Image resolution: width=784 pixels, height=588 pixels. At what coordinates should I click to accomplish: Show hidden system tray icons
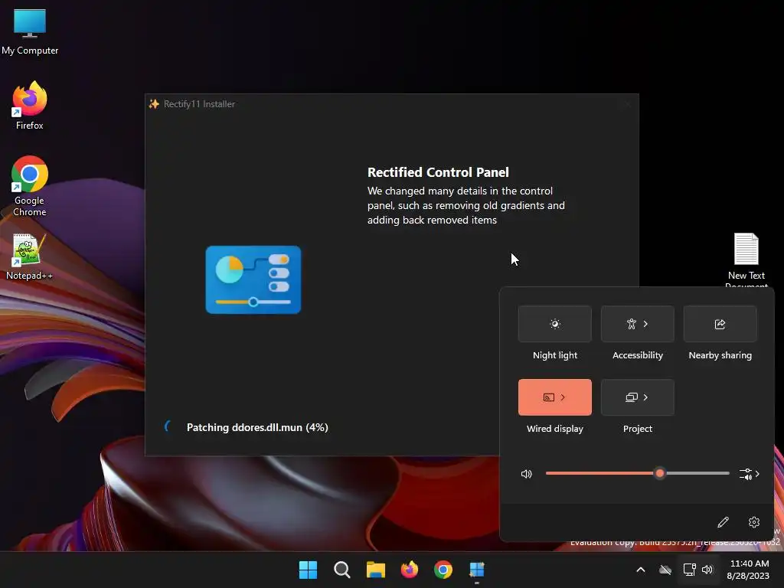[x=641, y=570]
